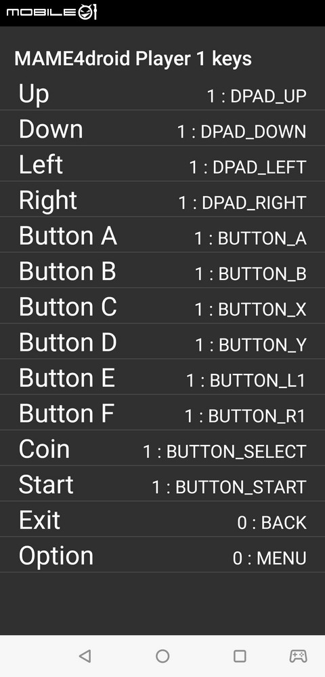Tap the Android home circle icon
This screenshot has width=325, height=677.
pyautogui.click(x=162, y=656)
